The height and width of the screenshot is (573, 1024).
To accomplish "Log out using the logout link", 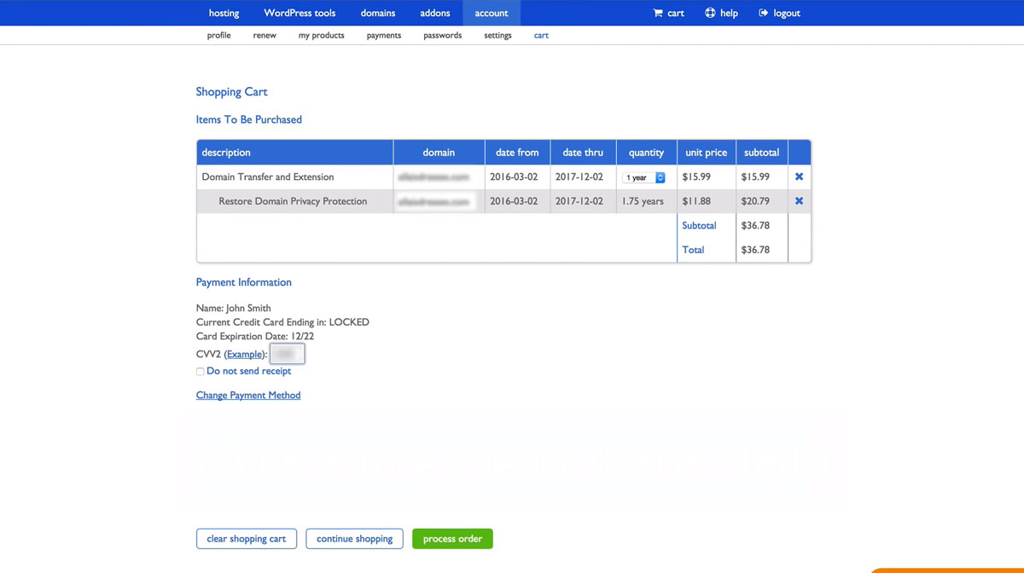I will pyautogui.click(x=779, y=13).
